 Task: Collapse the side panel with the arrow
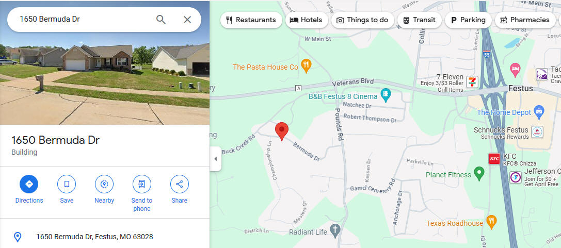(x=215, y=159)
